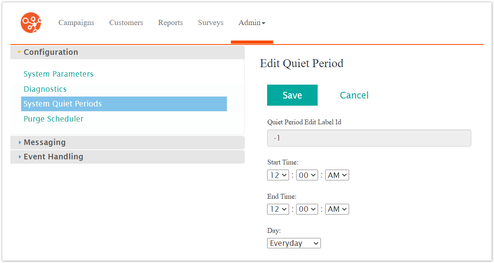The width and height of the screenshot is (494, 263).
Task: Click the Quiet Period Edit Label Id field
Action: point(369,138)
